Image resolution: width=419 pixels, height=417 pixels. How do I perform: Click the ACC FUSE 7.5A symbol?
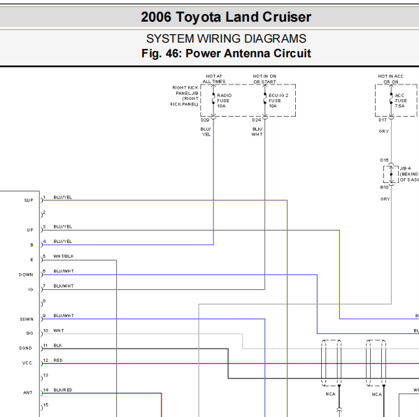[x=391, y=98]
